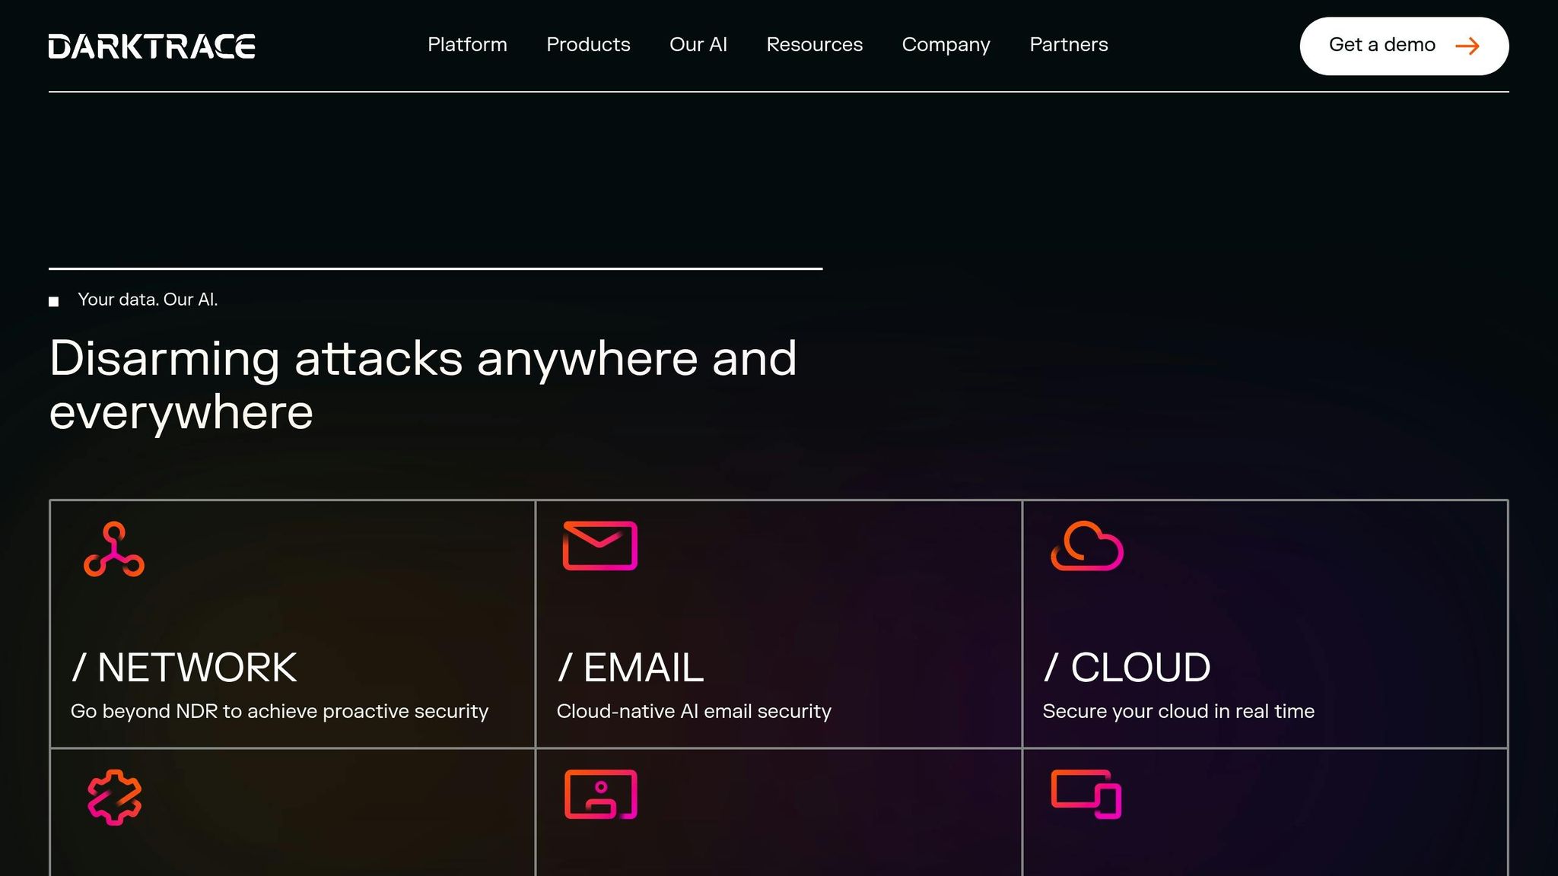1558x876 pixels.
Task: Click the network nodes icon
Action: (x=114, y=549)
